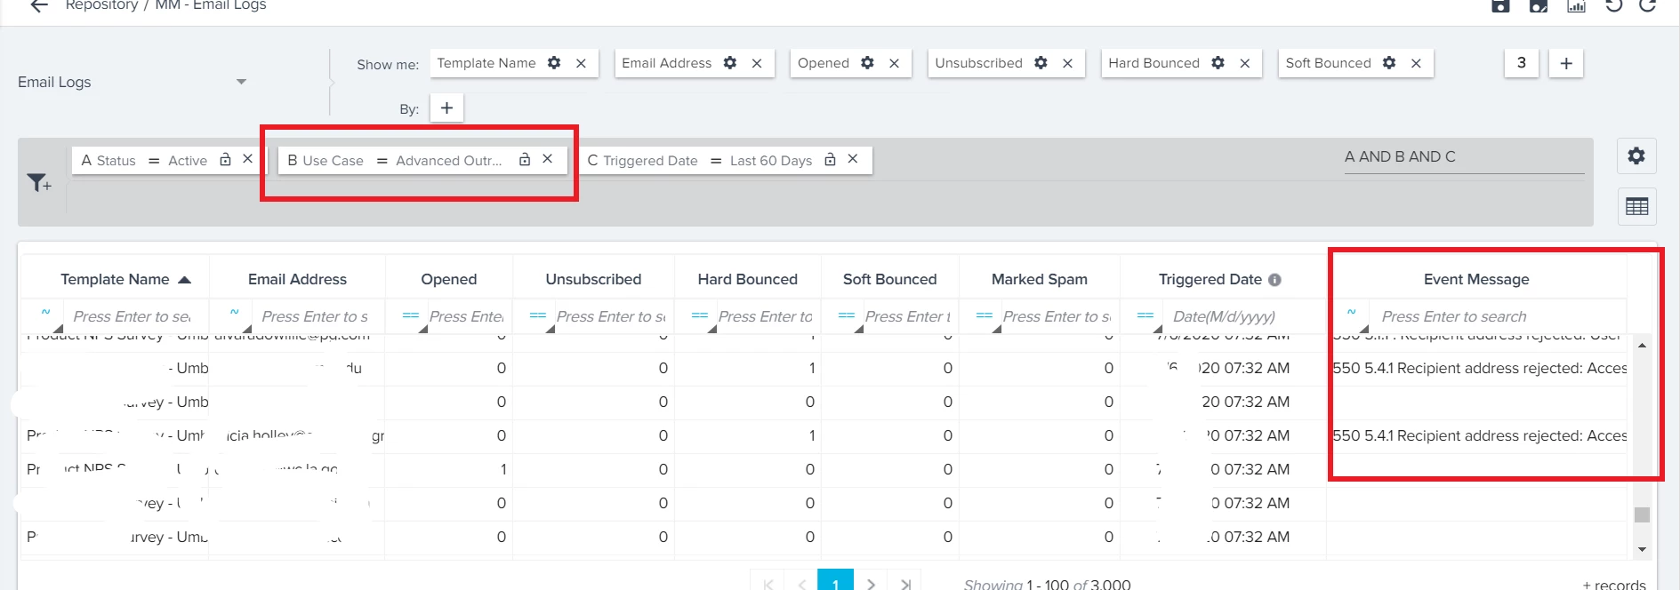Open Marked Spam column operator dropdown
Screen dimensions: 1680x590
(x=985, y=315)
